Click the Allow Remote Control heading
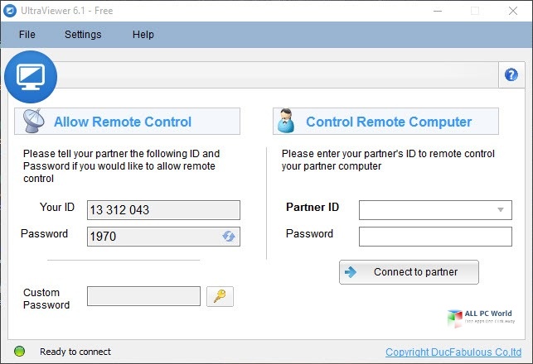Screen dimensions: 533x364 [x=123, y=122]
